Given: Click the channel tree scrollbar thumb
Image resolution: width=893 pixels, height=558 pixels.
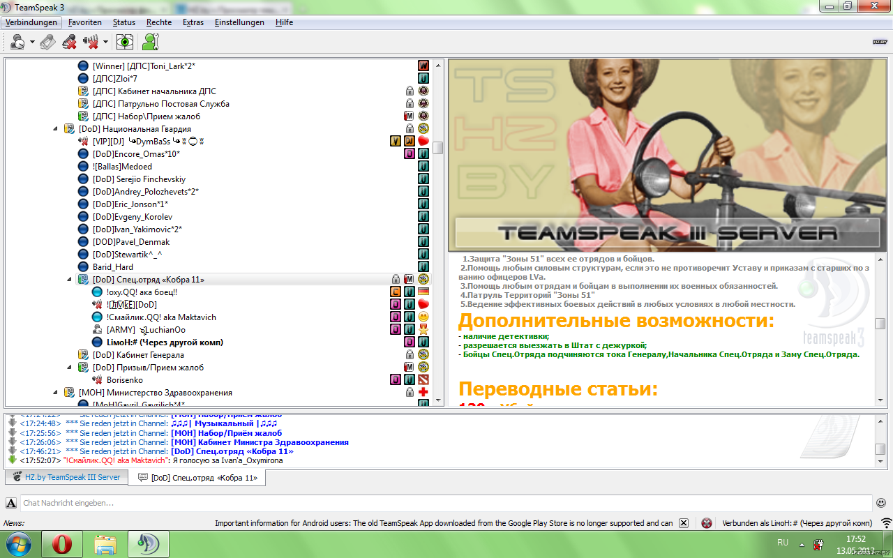Looking at the screenshot, I should 438,148.
